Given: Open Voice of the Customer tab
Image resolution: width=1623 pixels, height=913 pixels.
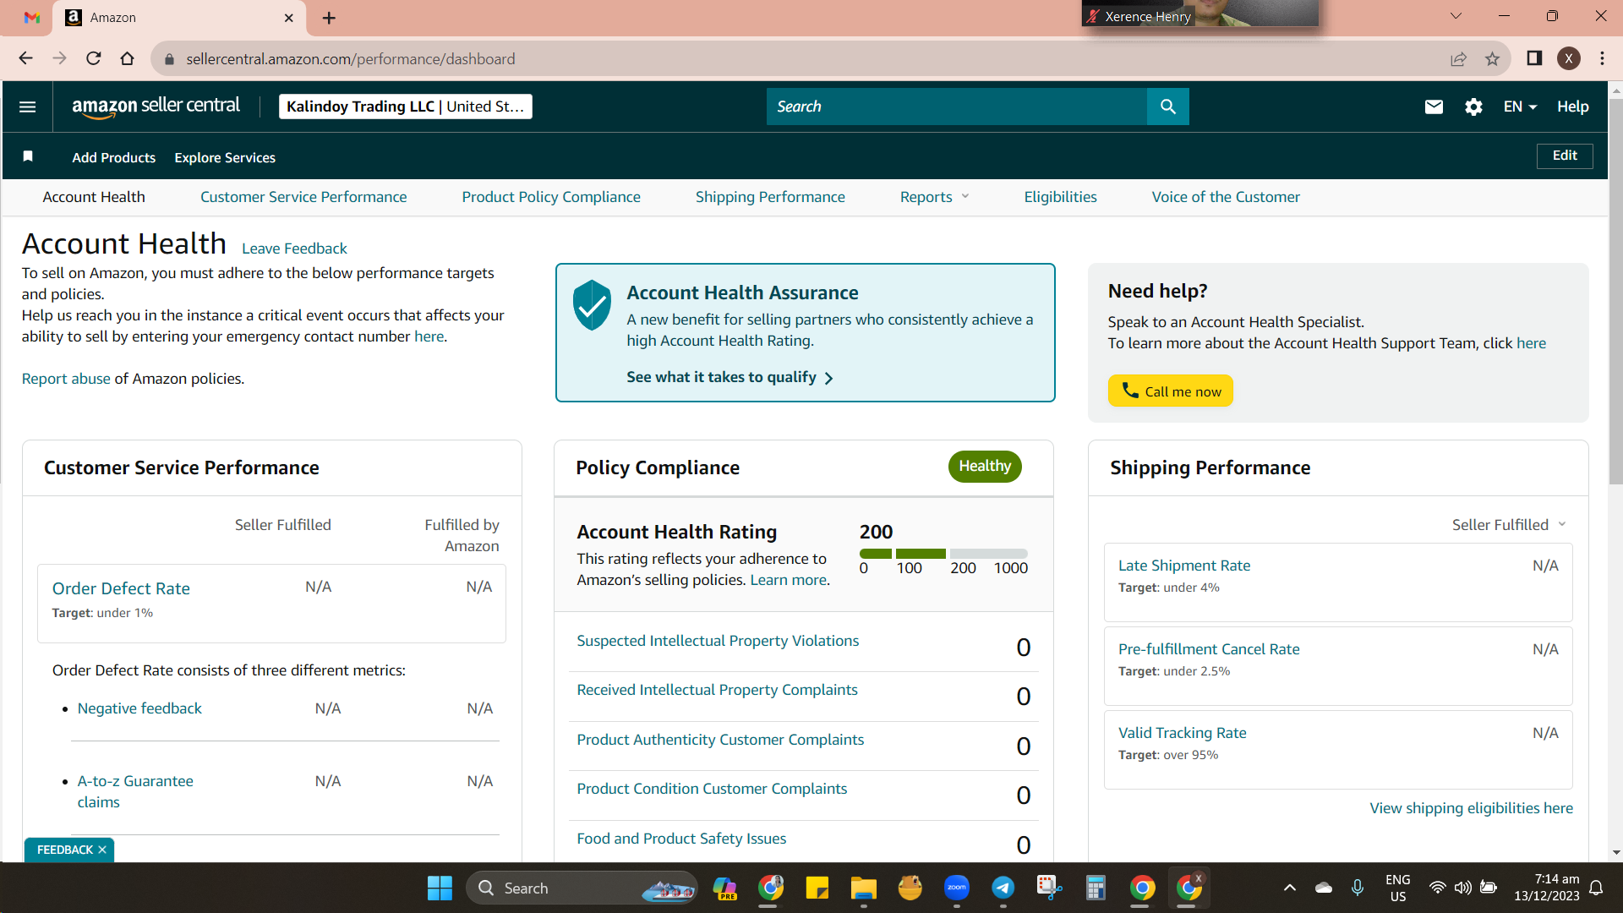Looking at the screenshot, I should pos(1226,197).
